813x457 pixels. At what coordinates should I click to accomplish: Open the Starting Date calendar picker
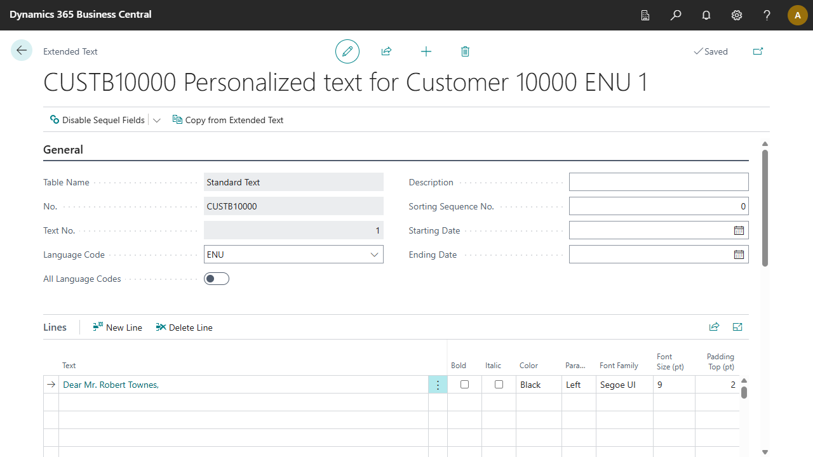coord(739,230)
